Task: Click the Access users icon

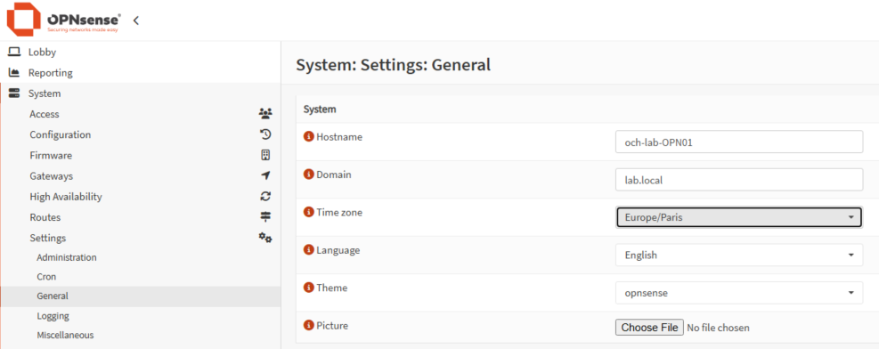Action: coord(265,114)
